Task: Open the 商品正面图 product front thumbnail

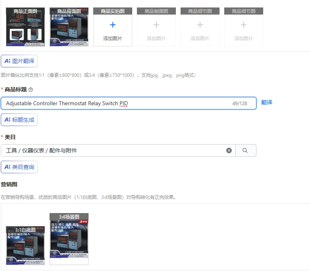Action: pyautogui.click(x=25, y=27)
